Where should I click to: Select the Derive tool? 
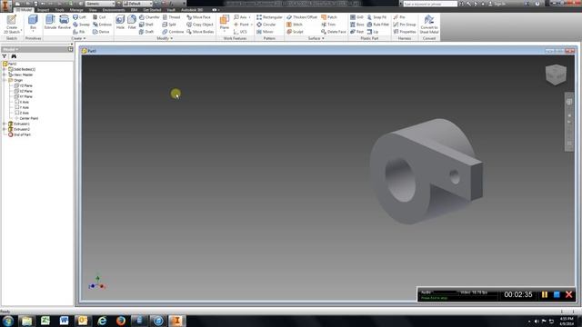coord(101,32)
